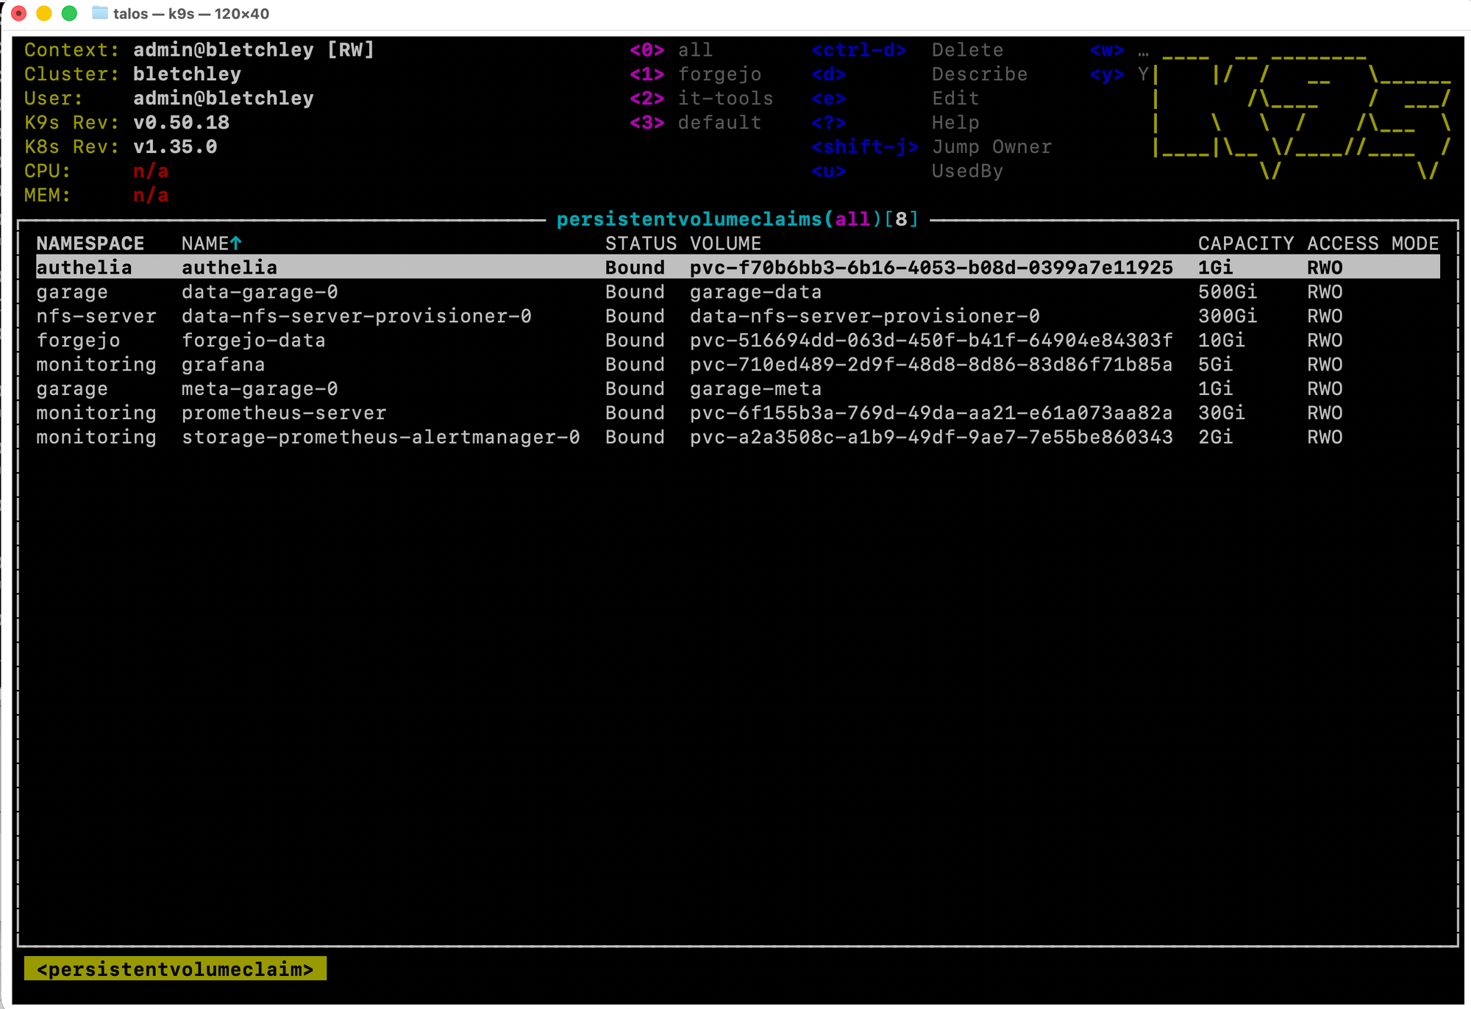Viewport: 1471px width, 1009px height.
Task: Click the ACCESS MODE column header
Action: click(x=1372, y=243)
